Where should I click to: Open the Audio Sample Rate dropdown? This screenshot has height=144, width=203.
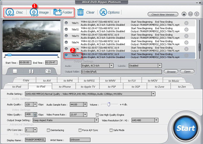pyautogui.click(x=85, y=104)
